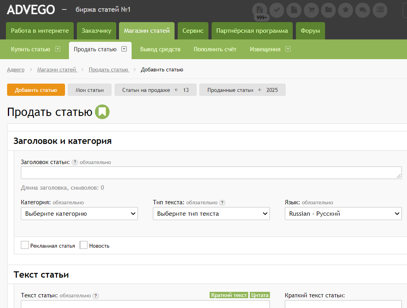This screenshot has height=308, width=407.
Task: Open the Выберите тип текста dropdown
Action: (211, 214)
